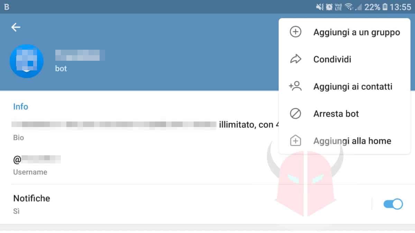Image resolution: width=415 pixels, height=233 pixels.
Task: Tap the muted sound status icon
Action: pos(320,7)
